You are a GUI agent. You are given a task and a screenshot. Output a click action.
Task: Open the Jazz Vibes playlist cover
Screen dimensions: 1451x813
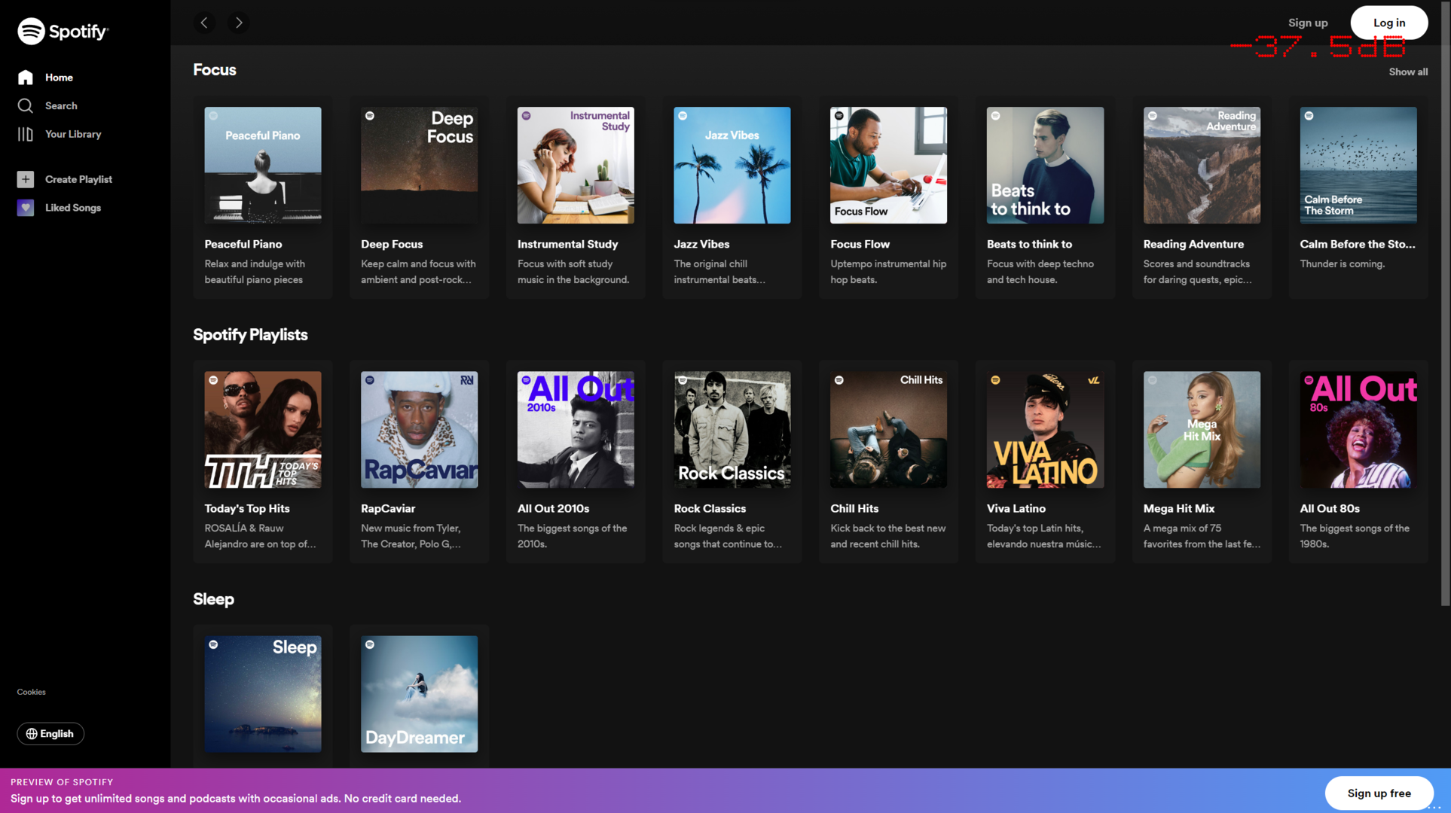point(732,165)
